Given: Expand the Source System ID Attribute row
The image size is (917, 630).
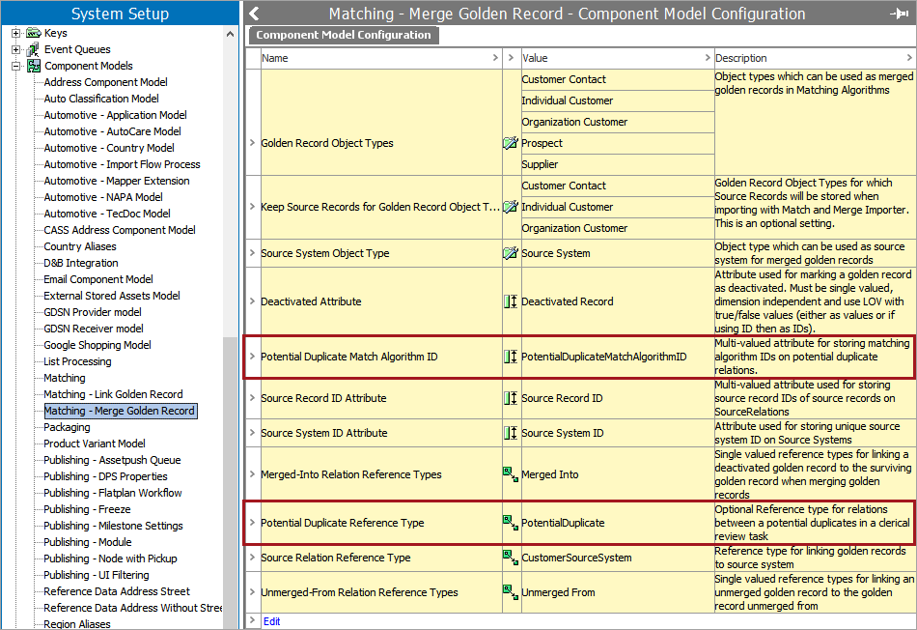Looking at the screenshot, I should tap(252, 433).
